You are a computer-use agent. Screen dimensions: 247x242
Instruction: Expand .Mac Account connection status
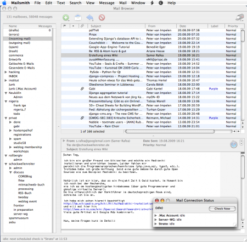156,216
